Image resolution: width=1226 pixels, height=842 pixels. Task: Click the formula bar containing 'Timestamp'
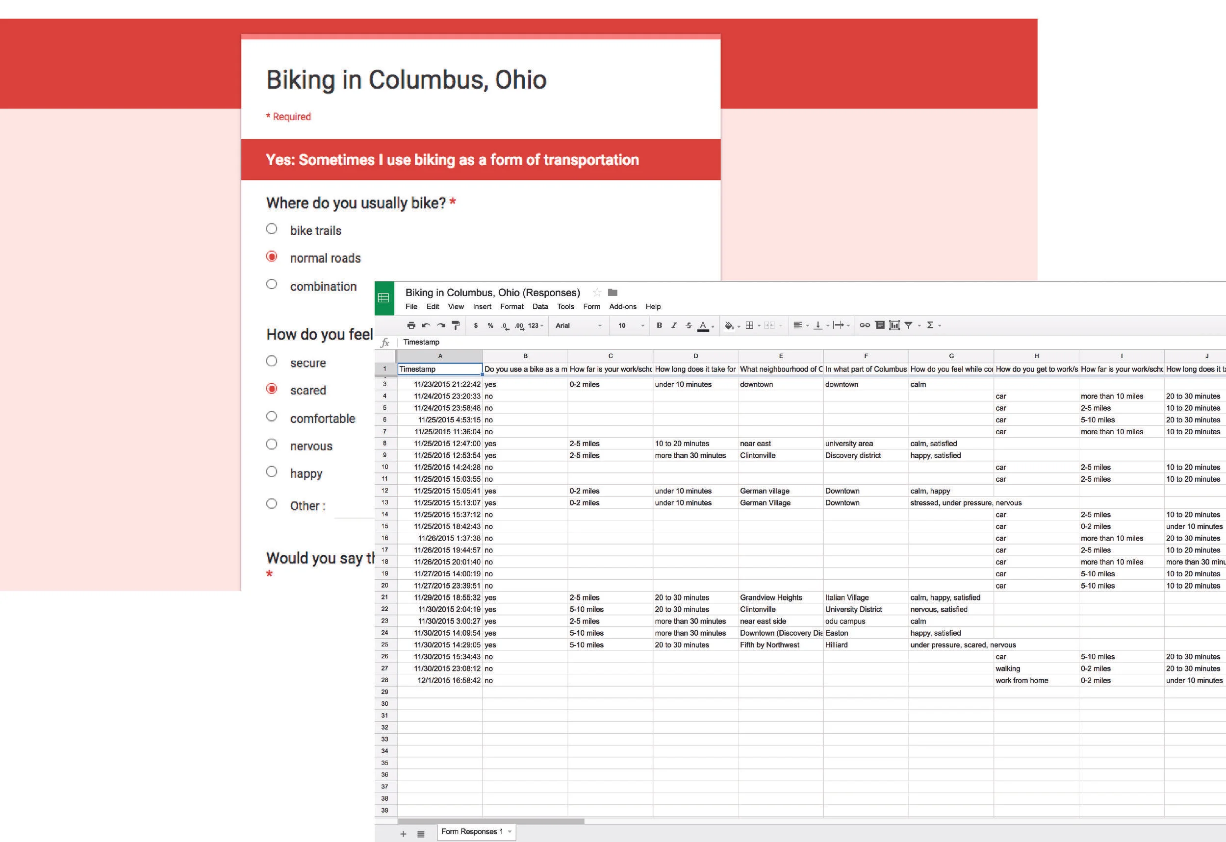[813, 342]
